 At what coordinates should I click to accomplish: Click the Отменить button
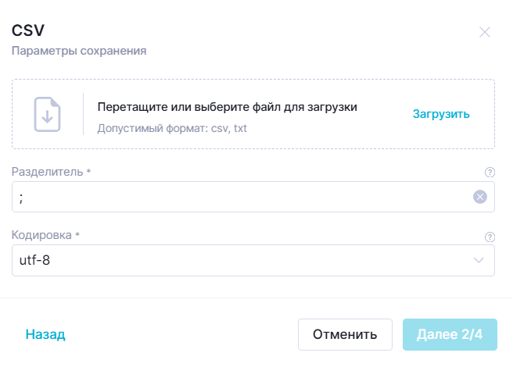(345, 334)
